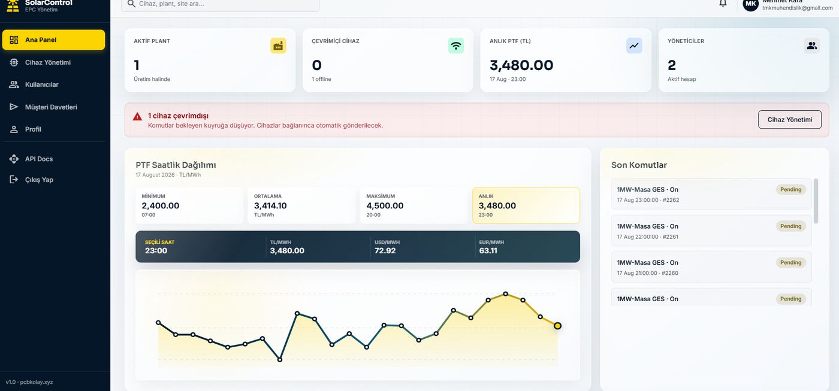This screenshot has width=839, height=391.
Task: Click the Çevrimiçi Cihaz wifi icon
Action: 456,46
